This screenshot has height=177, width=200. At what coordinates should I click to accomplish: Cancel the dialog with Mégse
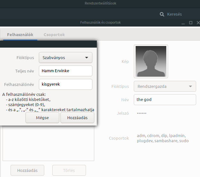pos(42,118)
